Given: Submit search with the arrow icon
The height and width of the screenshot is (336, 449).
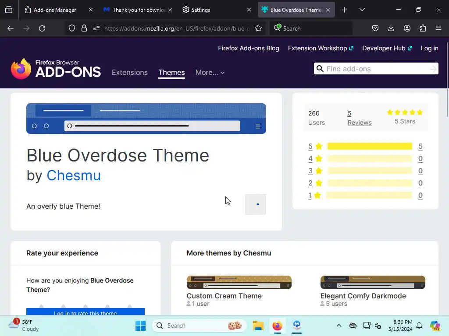Looking at the screenshot, I should (x=433, y=69).
